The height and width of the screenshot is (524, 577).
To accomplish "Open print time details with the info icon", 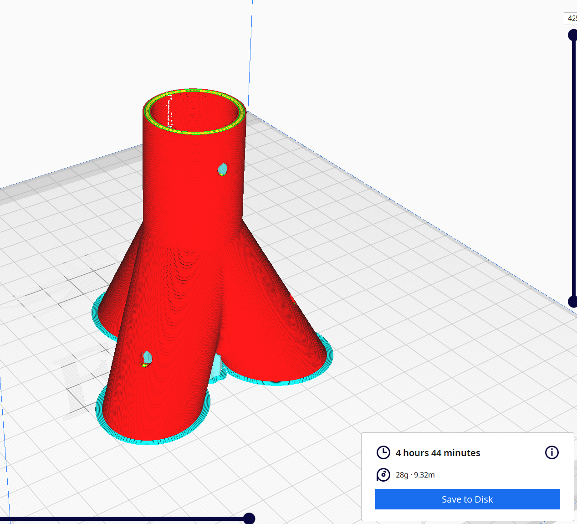I will 551,452.
